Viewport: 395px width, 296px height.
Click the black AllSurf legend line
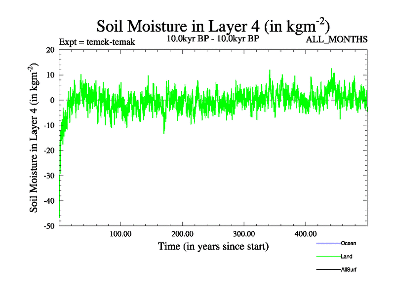pos(328,270)
